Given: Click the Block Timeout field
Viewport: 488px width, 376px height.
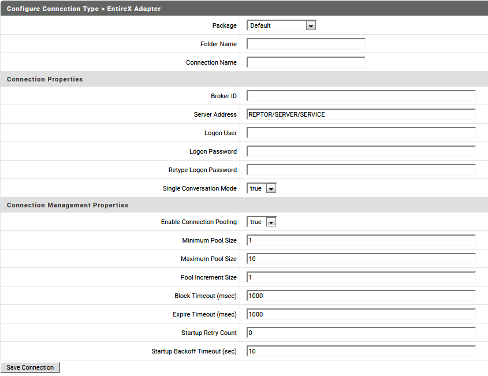Looking at the screenshot, I should [x=360, y=295].
